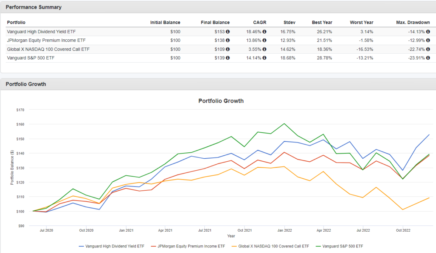
Task: Click the 26.21% best year value
Action: [324, 32]
